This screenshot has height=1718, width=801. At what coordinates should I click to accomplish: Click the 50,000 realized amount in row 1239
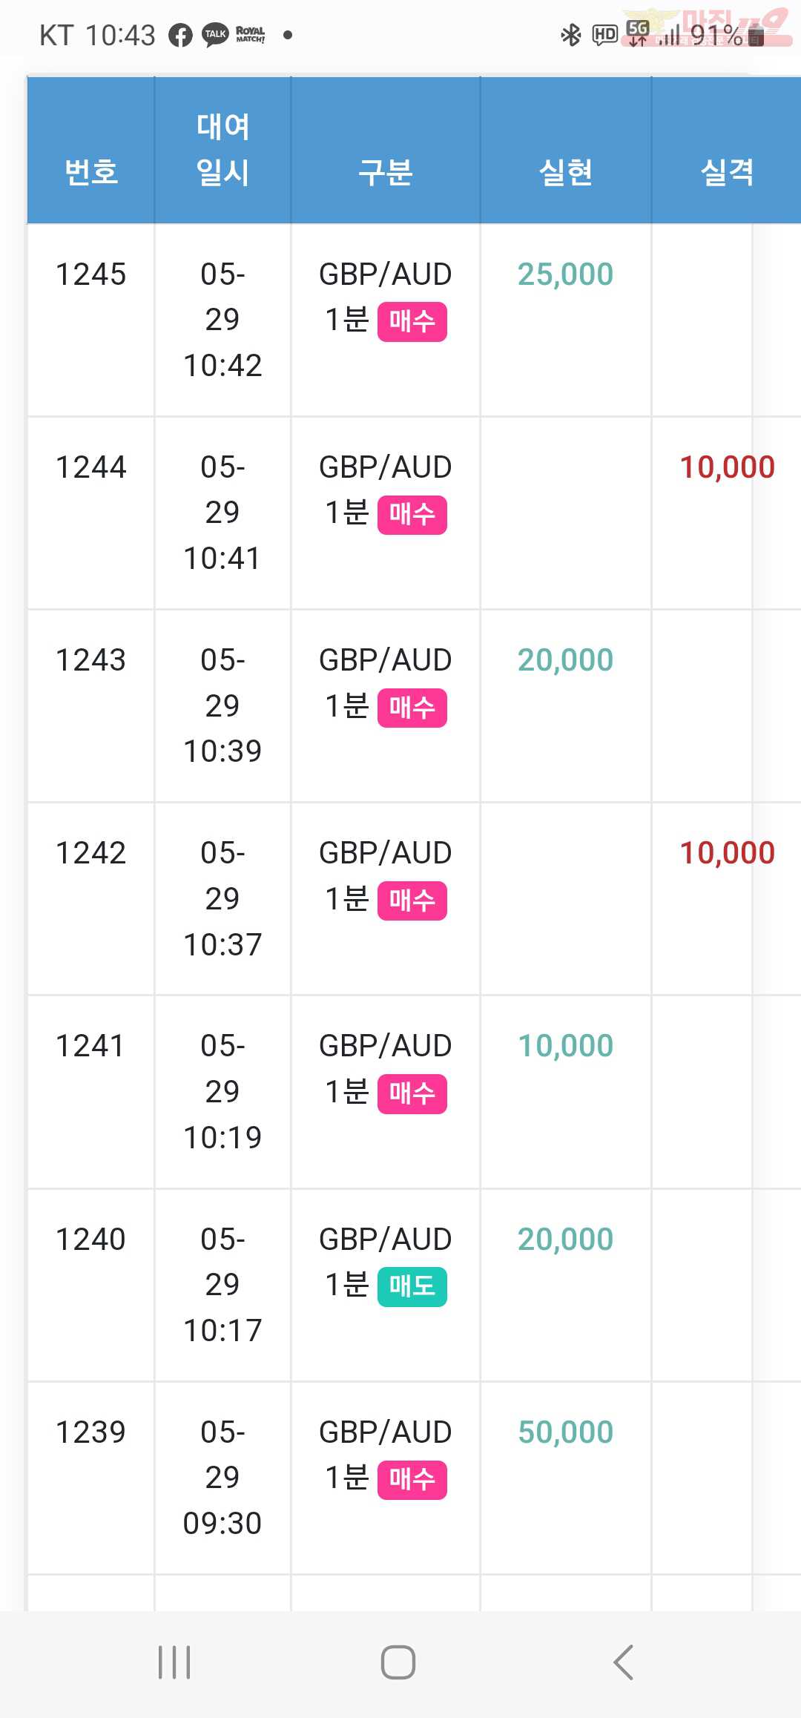[566, 1432]
